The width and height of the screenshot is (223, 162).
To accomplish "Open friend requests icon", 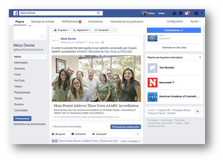I will (174, 13).
